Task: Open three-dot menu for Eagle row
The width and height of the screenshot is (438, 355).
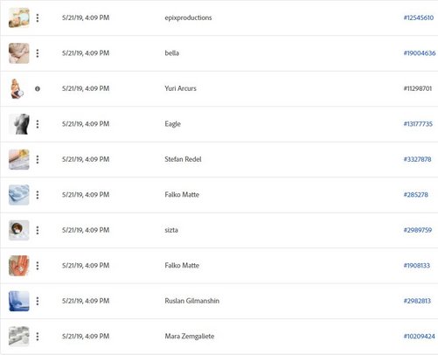Action: click(x=38, y=124)
